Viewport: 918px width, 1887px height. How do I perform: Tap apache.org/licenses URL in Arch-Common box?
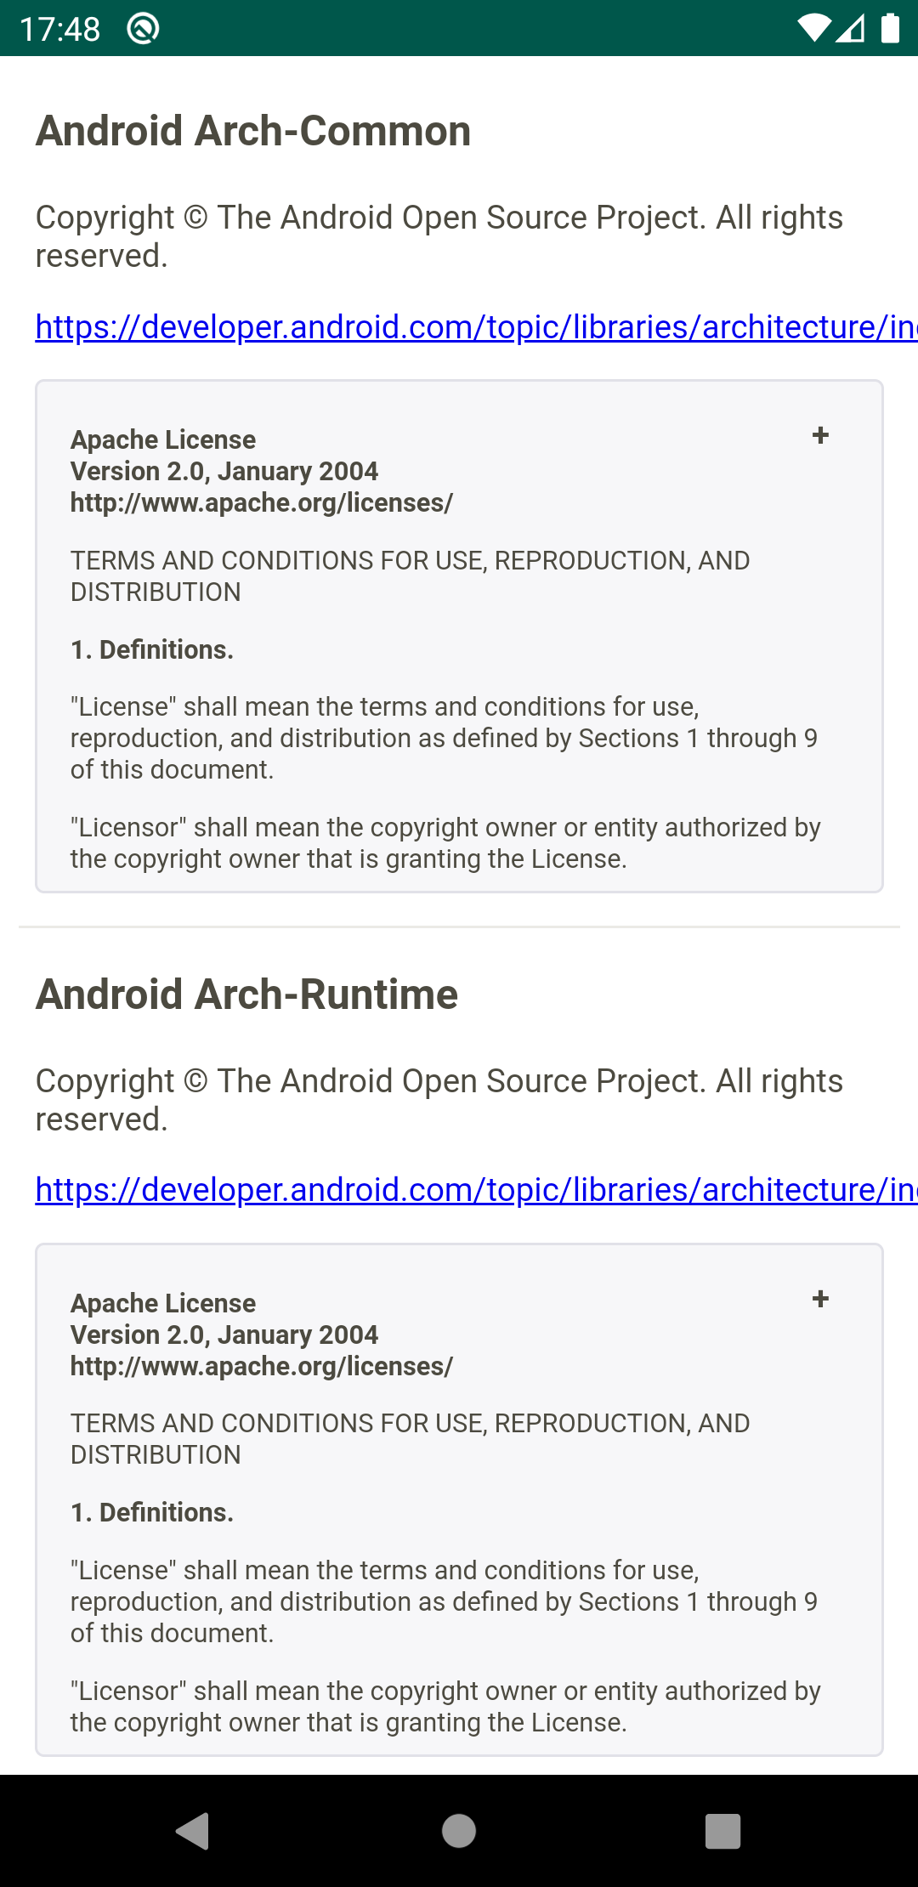tap(262, 503)
